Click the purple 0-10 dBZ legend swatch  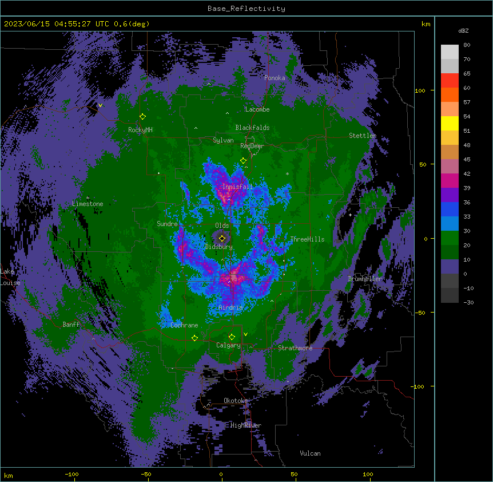(x=450, y=267)
